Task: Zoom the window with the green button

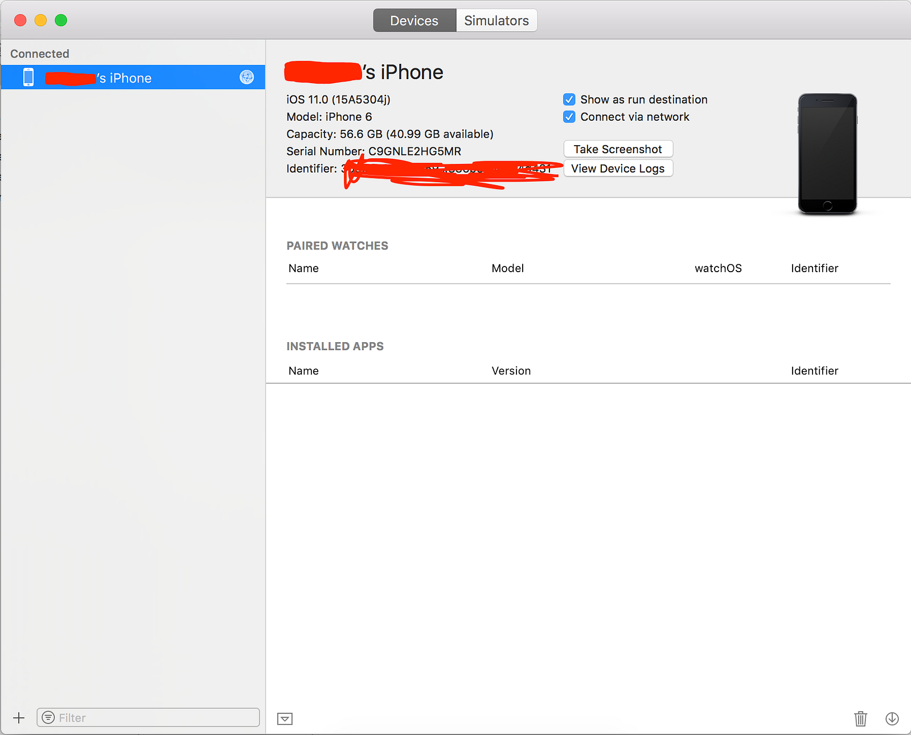Action: click(61, 20)
